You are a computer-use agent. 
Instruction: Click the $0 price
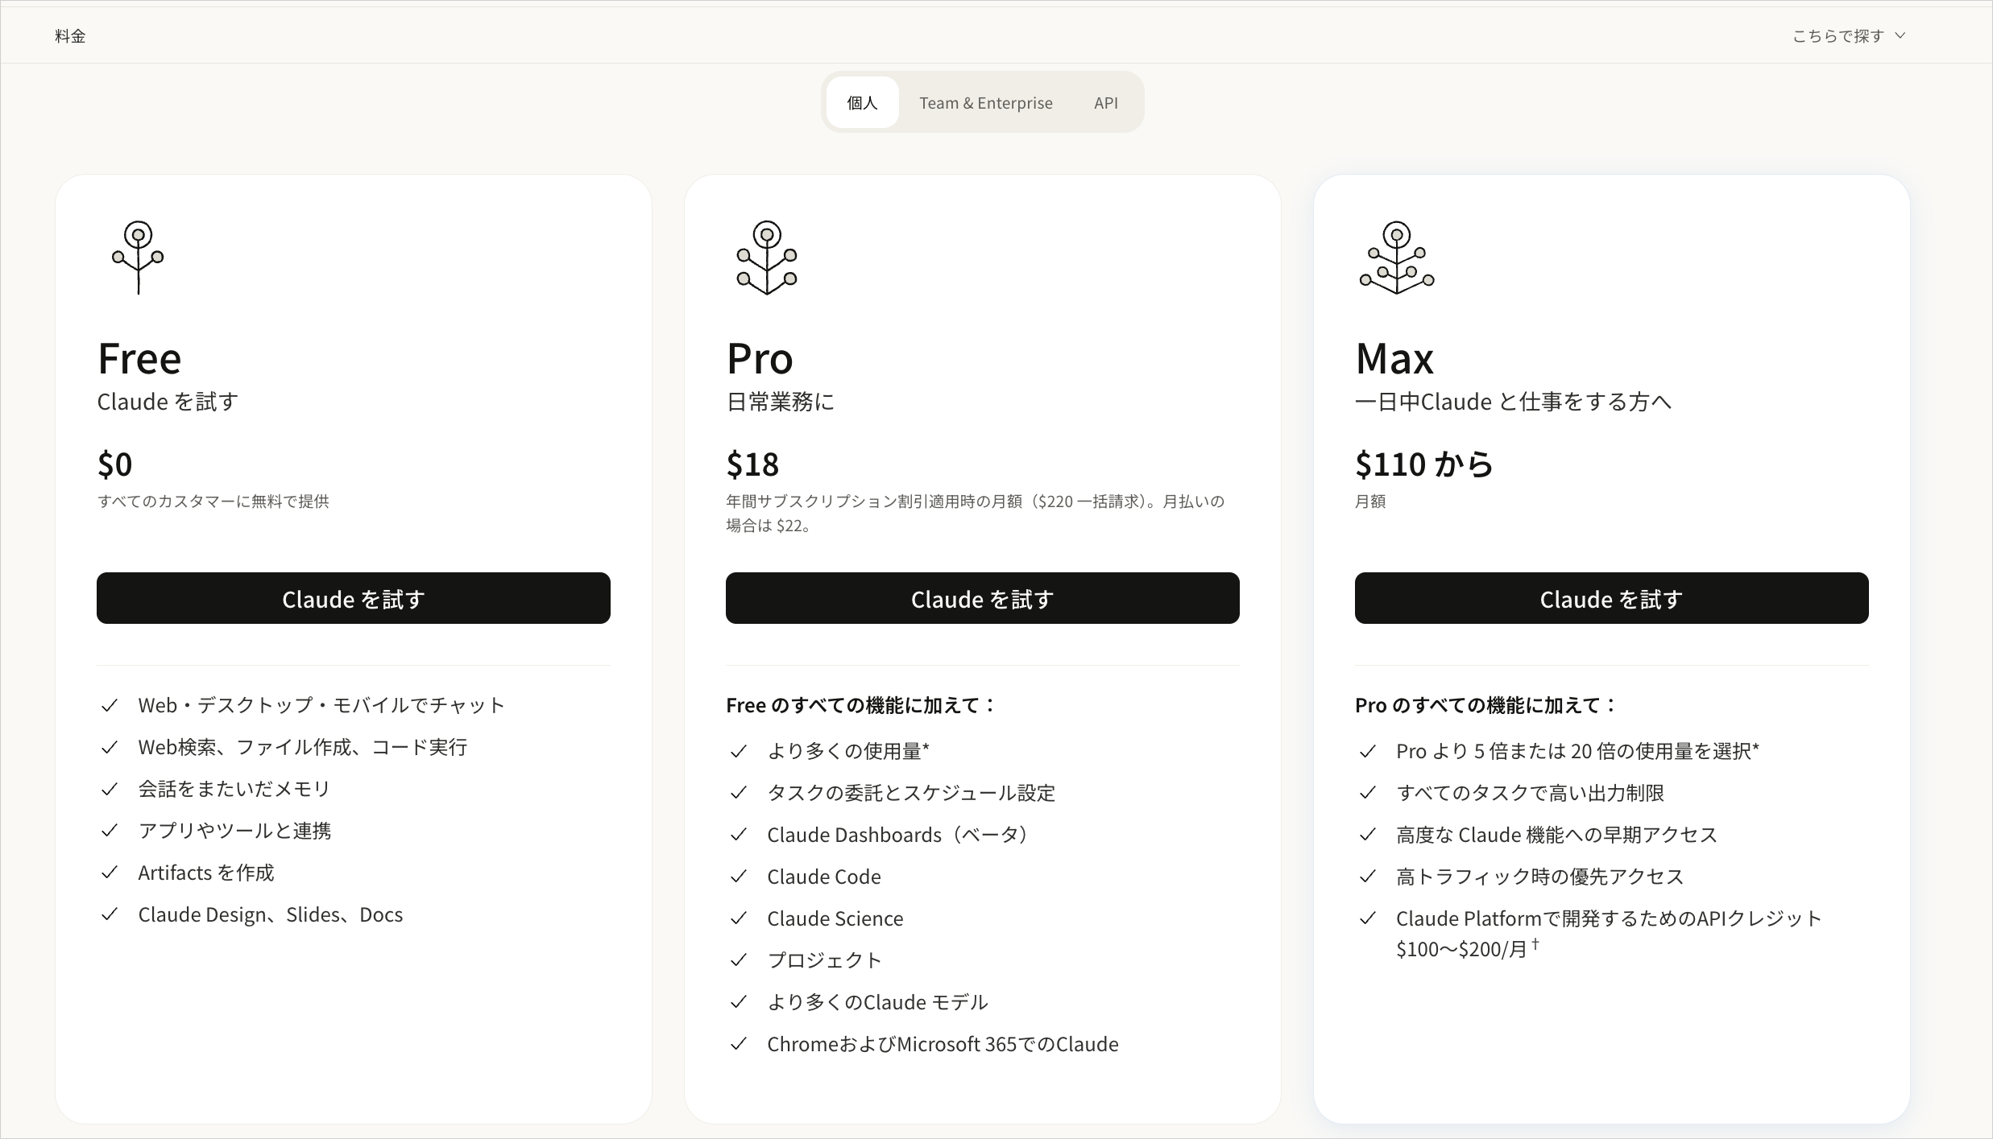click(x=114, y=464)
